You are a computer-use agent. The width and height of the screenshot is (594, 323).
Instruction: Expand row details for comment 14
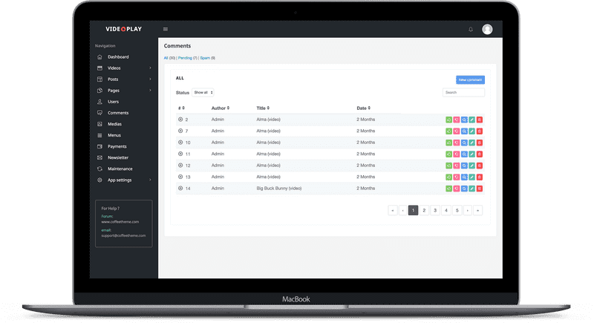click(x=180, y=188)
